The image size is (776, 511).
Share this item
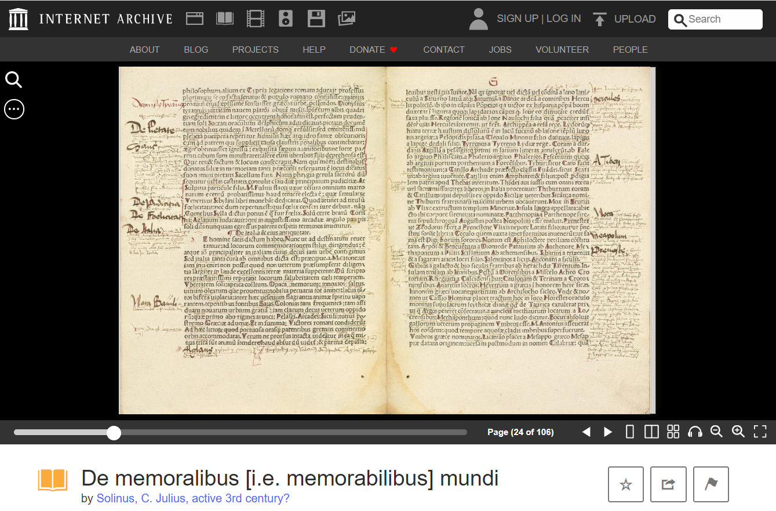coord(668,484)
